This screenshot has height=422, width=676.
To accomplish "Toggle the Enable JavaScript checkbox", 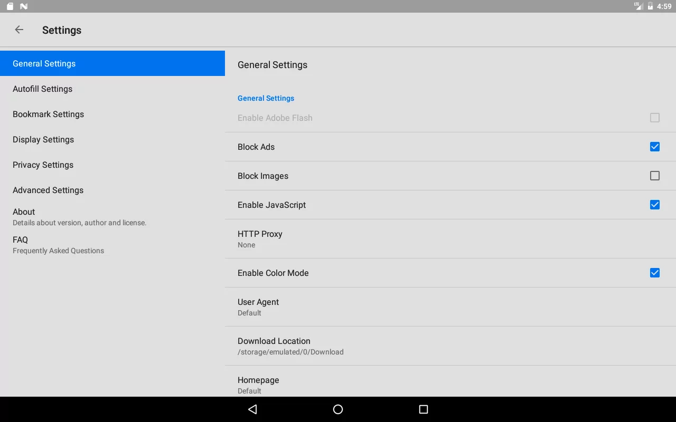I will click(x=655, y=205).
